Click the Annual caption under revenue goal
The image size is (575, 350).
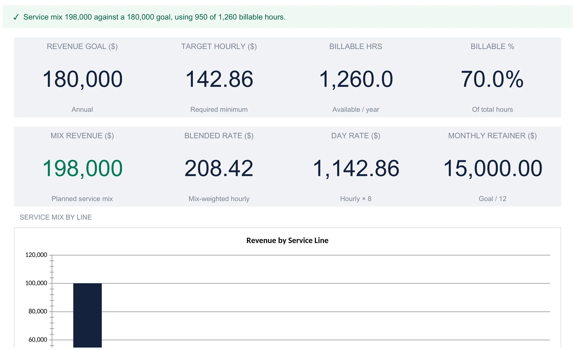coord(82,109)
